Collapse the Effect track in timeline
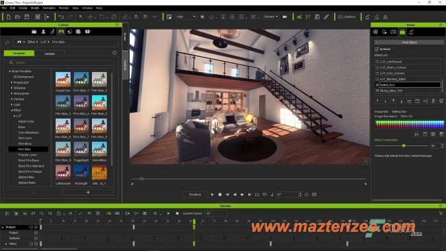 [6, 244]
